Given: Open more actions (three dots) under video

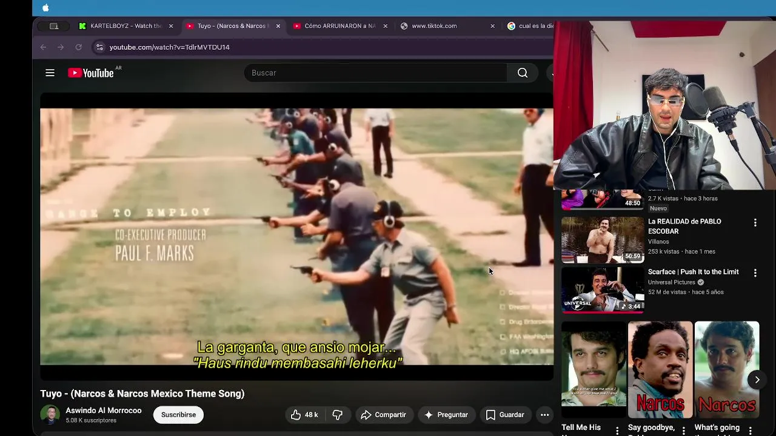Looking at the screenshot, I should (544, 415).
